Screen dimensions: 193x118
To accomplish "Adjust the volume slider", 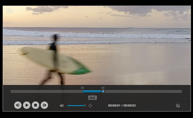I will 76,106.
